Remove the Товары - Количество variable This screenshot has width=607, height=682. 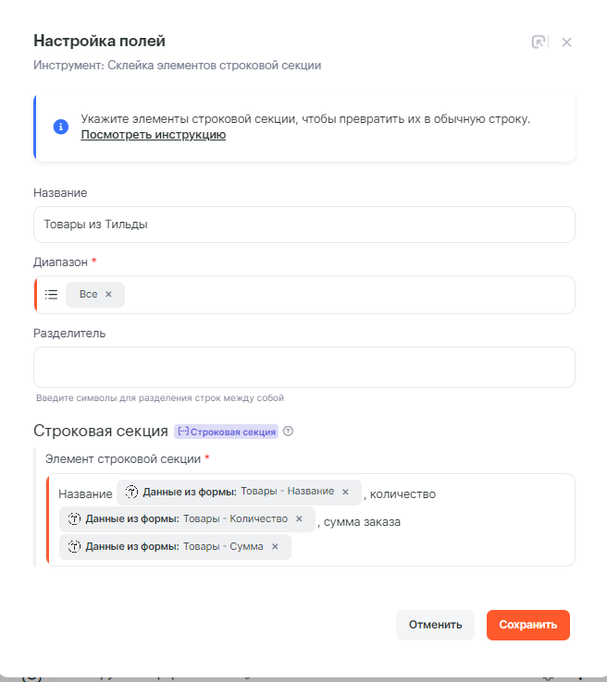[299, 519]
